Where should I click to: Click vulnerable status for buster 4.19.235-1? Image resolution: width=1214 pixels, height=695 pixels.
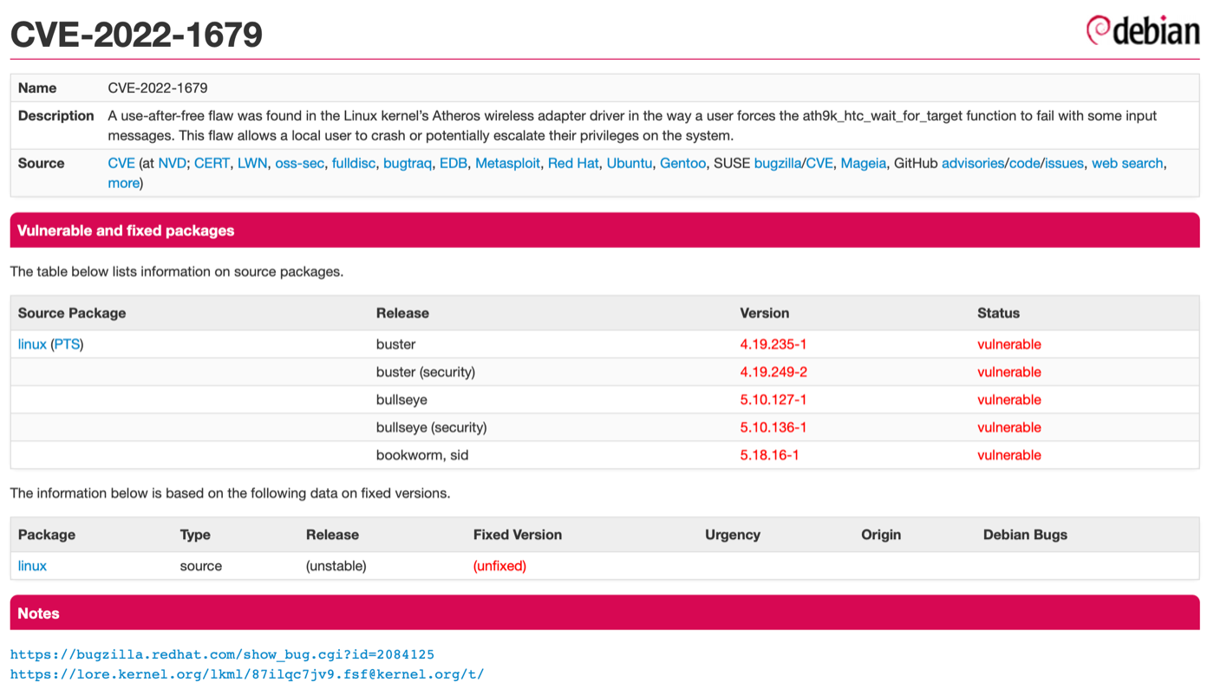pos(1008,344)
